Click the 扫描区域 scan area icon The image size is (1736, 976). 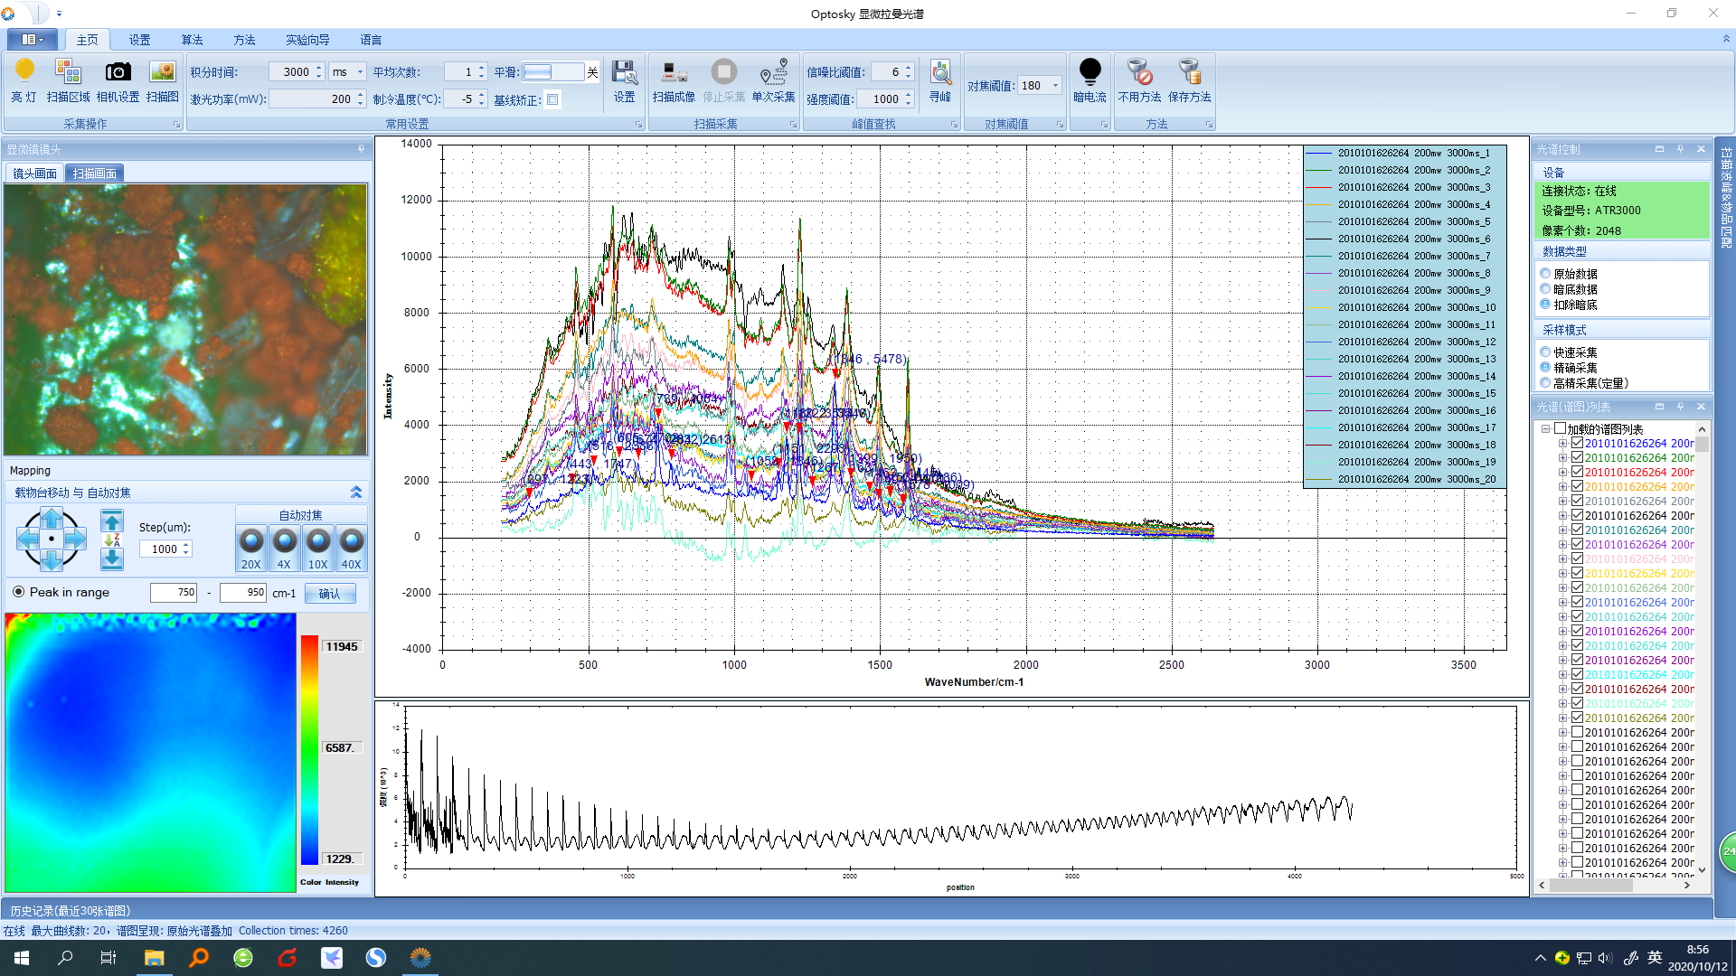(x=68, y=72)
